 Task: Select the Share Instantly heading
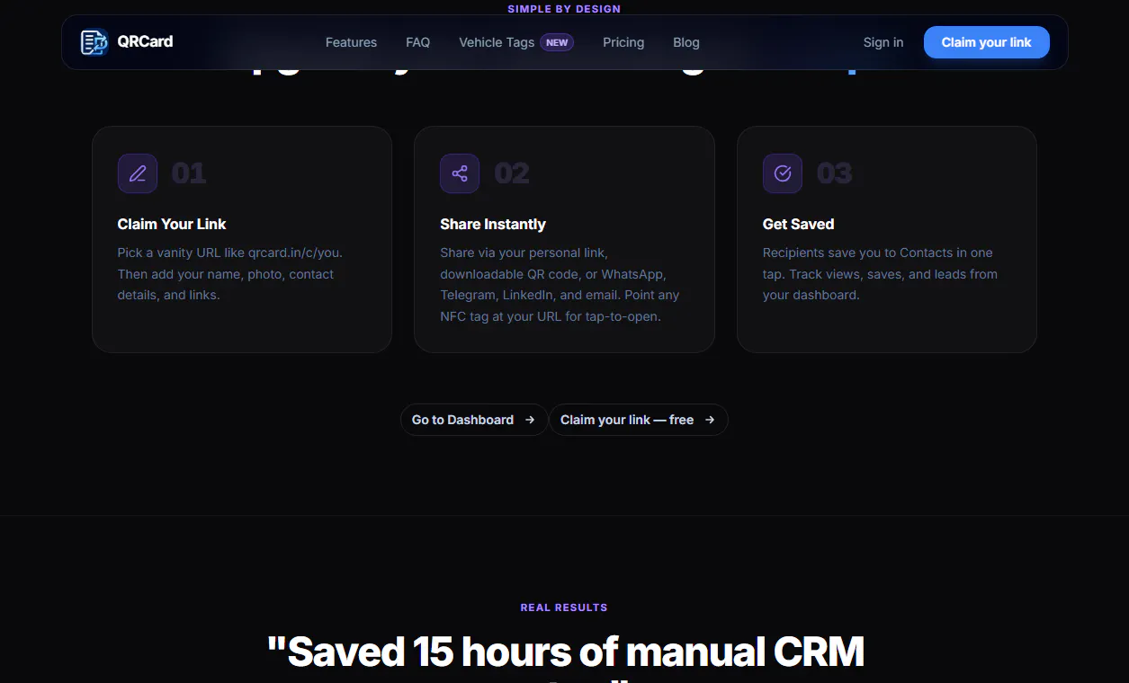pos(493,224)
